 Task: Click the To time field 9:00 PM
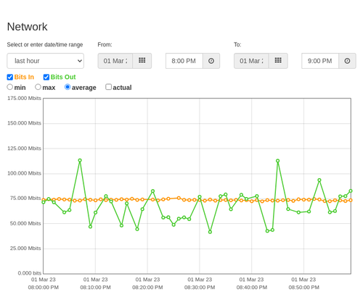coord(320,61)
